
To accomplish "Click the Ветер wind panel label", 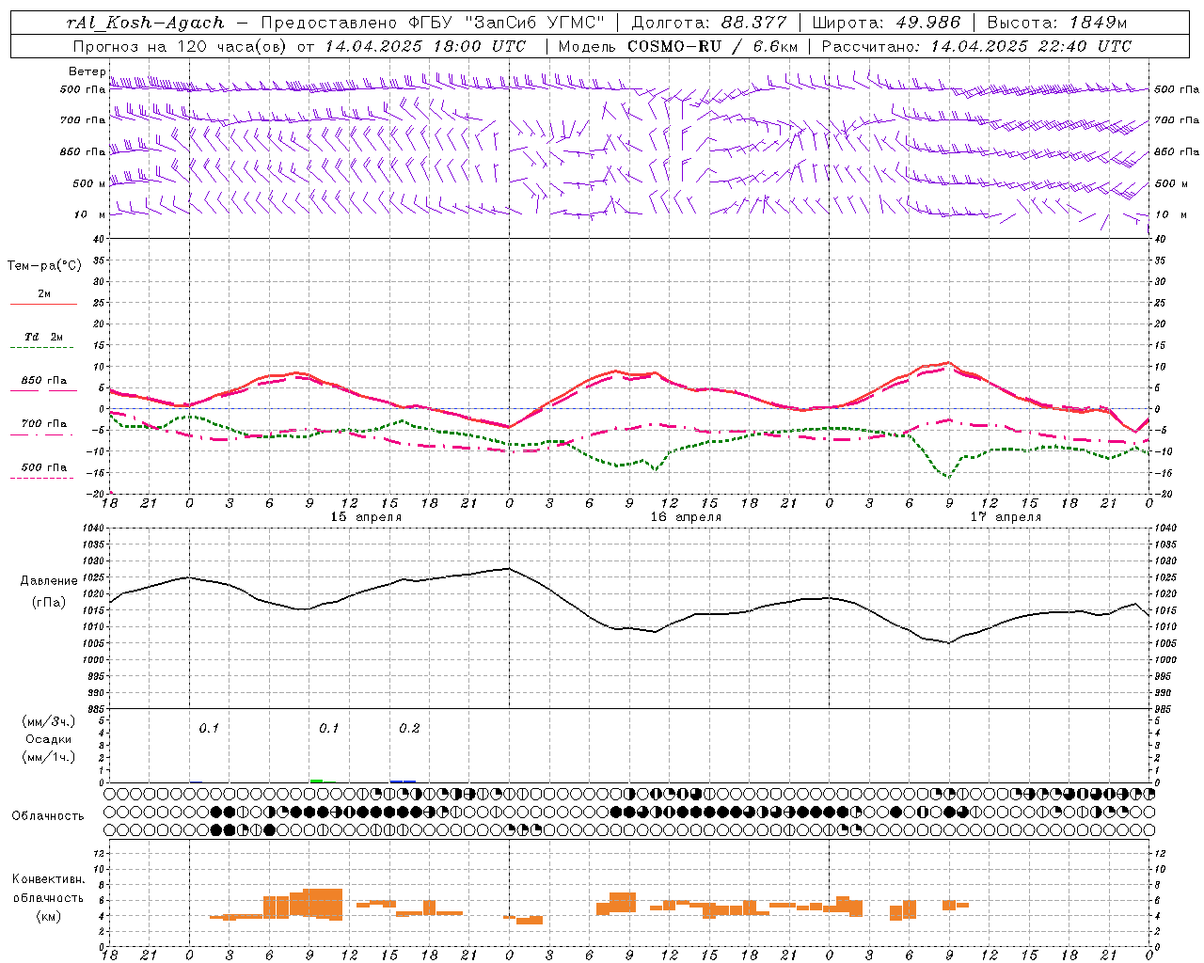I will coord(87,71).
